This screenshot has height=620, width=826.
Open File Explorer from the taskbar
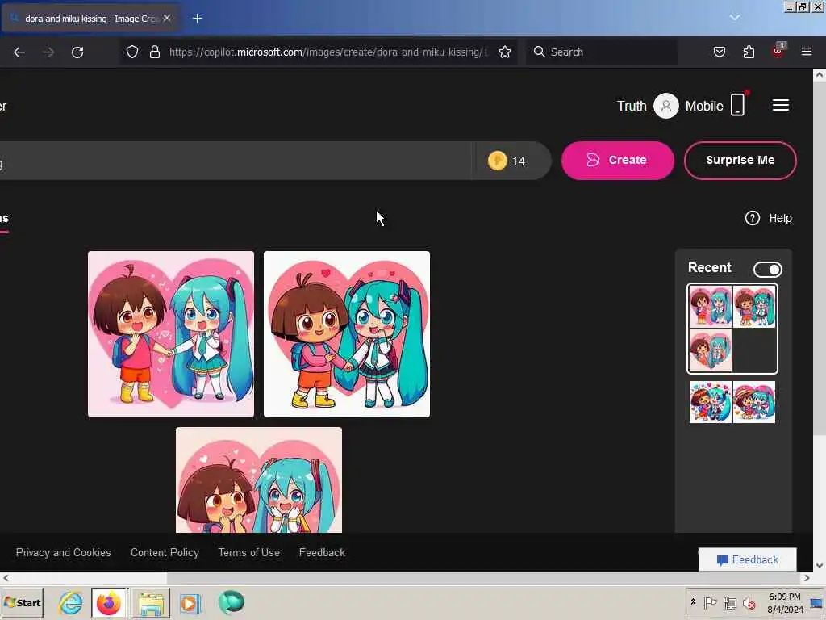[x=151, y=602]
